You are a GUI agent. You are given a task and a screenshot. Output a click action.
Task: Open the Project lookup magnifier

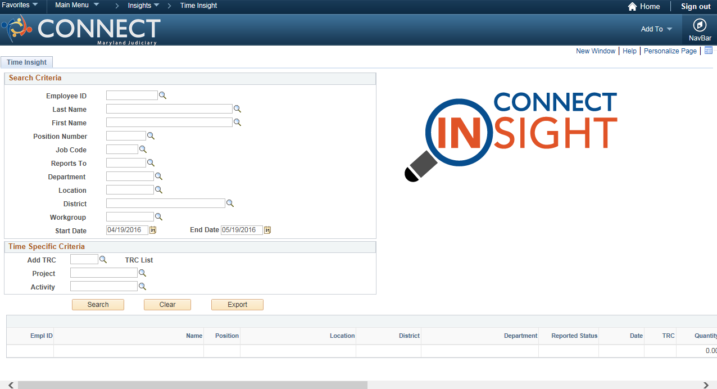tap(142, 273)
